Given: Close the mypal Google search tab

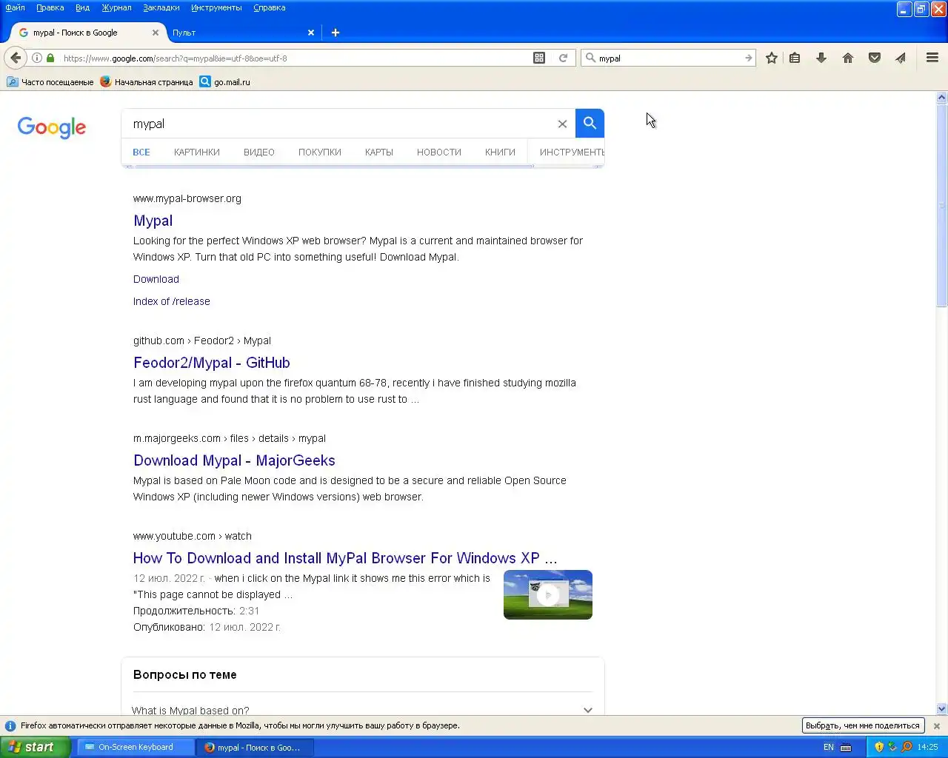Looking at the screenshot, I should click(156, 33).
